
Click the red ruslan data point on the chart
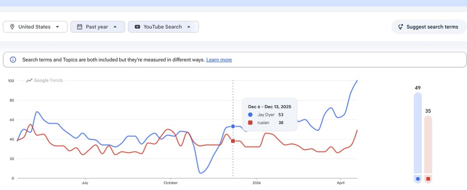pos(233,141)
